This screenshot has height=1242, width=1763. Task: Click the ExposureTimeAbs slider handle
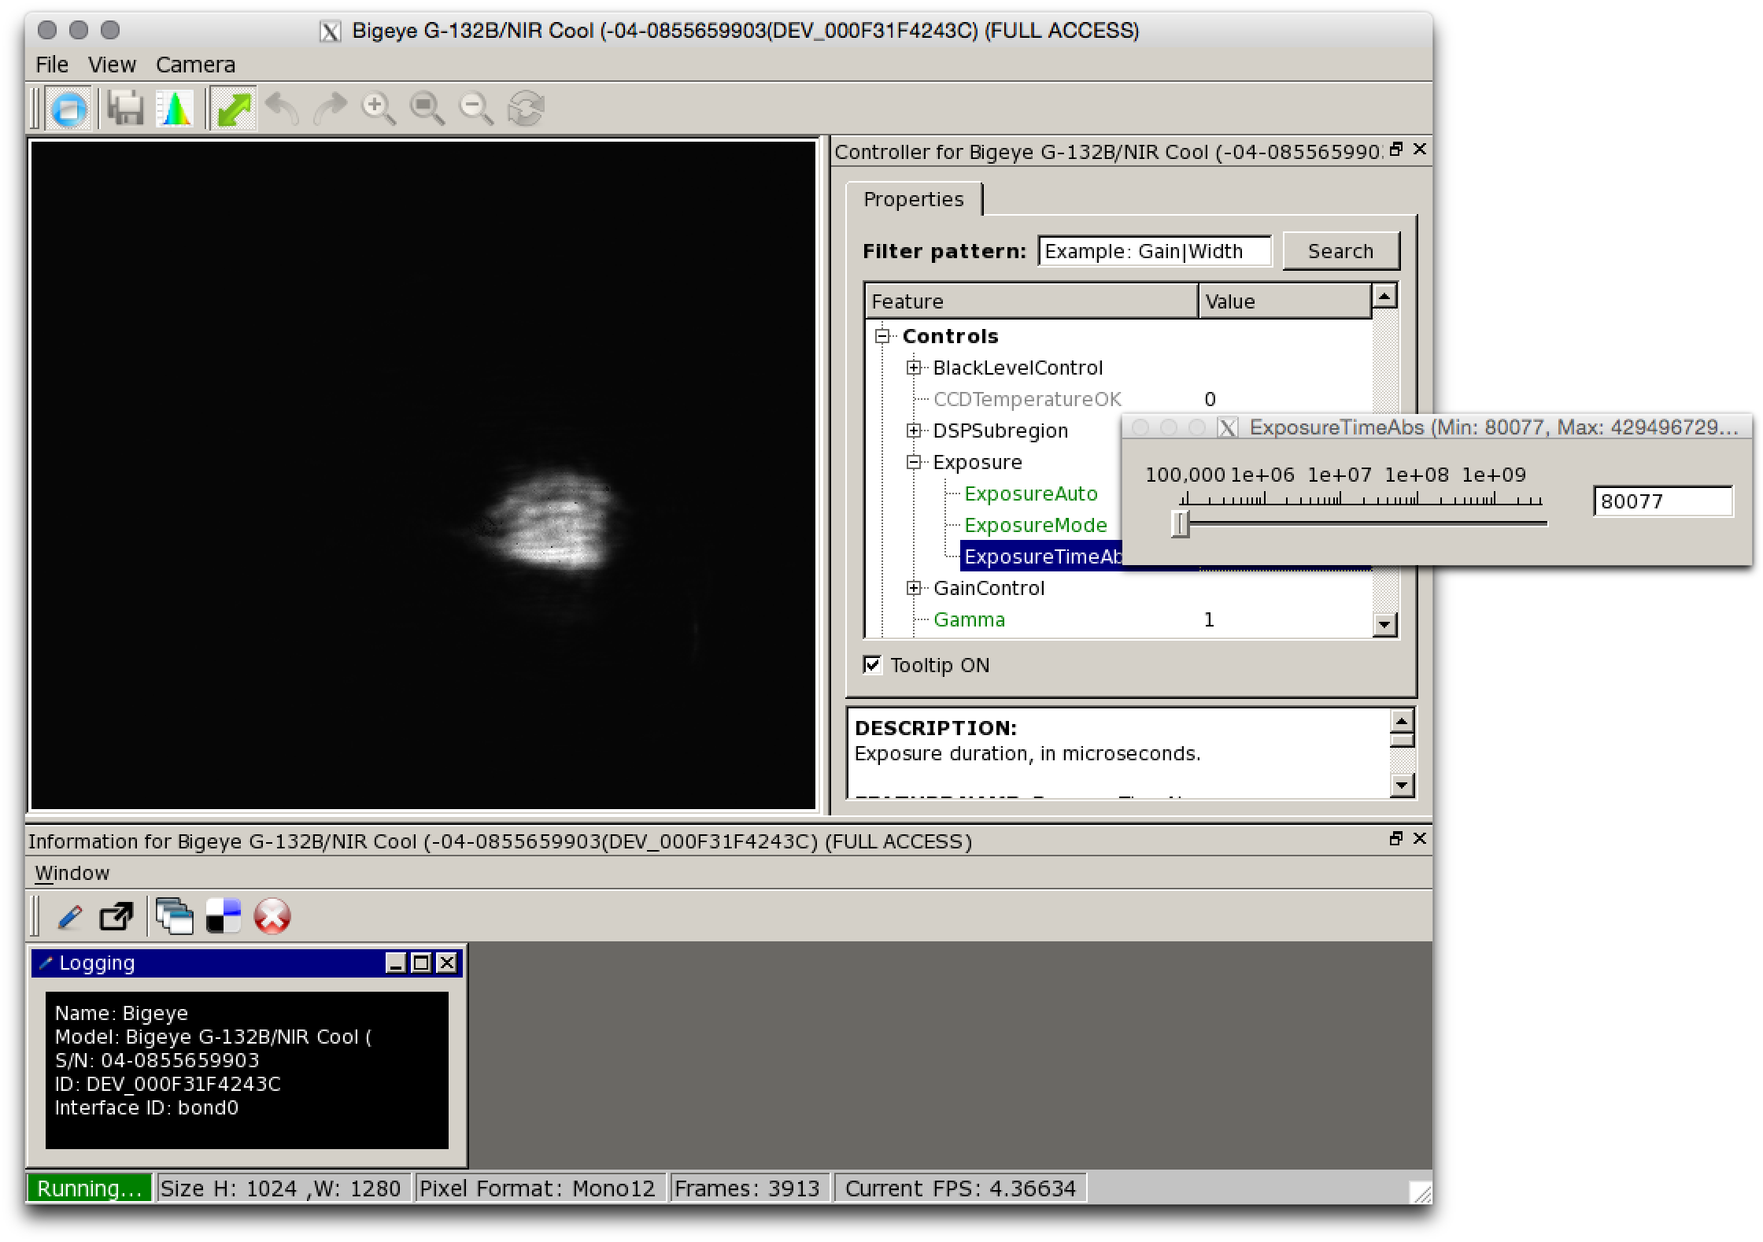tap(1180, 523)
